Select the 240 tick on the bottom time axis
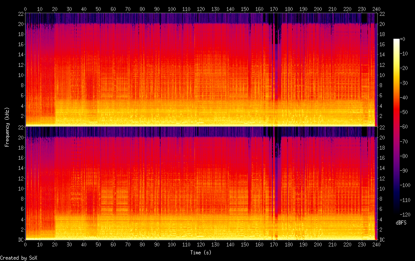This screenshot has width=415, height=261. (x=375, y=244)
